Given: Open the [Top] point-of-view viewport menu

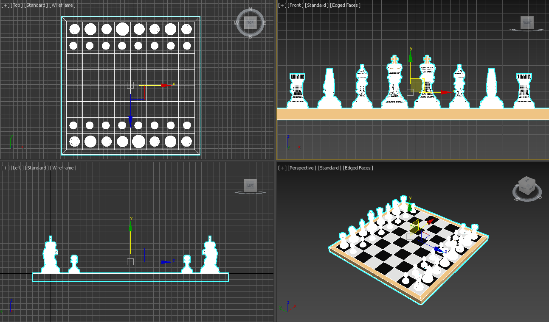Looking at the screenshot, I should pos(17,5).
